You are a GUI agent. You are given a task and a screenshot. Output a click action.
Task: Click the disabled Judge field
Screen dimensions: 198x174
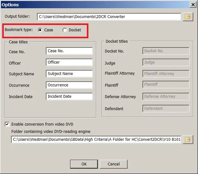tap(166, 62)
